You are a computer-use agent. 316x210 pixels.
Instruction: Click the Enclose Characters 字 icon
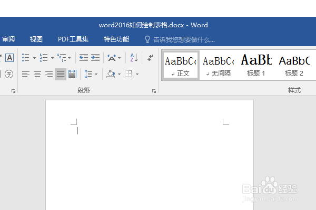pos(9,74)
